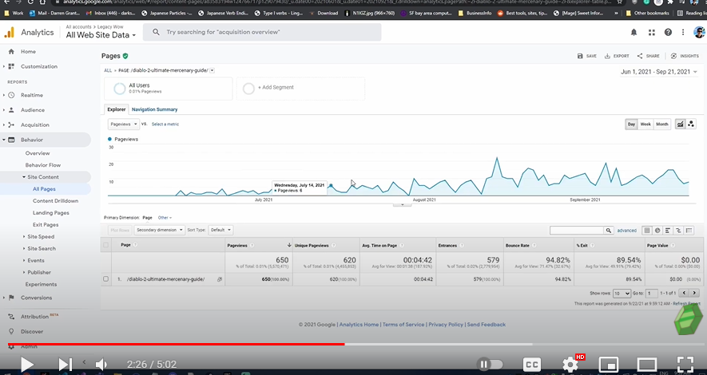This screenshot has height=375, width=707.
Task: Open the Other primary dimension dropdown
Action: [165, 218]
